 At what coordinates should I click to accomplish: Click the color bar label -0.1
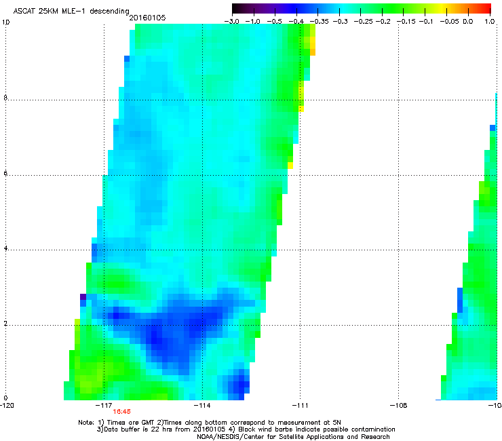pyautogui.click(x=427, y=22)
